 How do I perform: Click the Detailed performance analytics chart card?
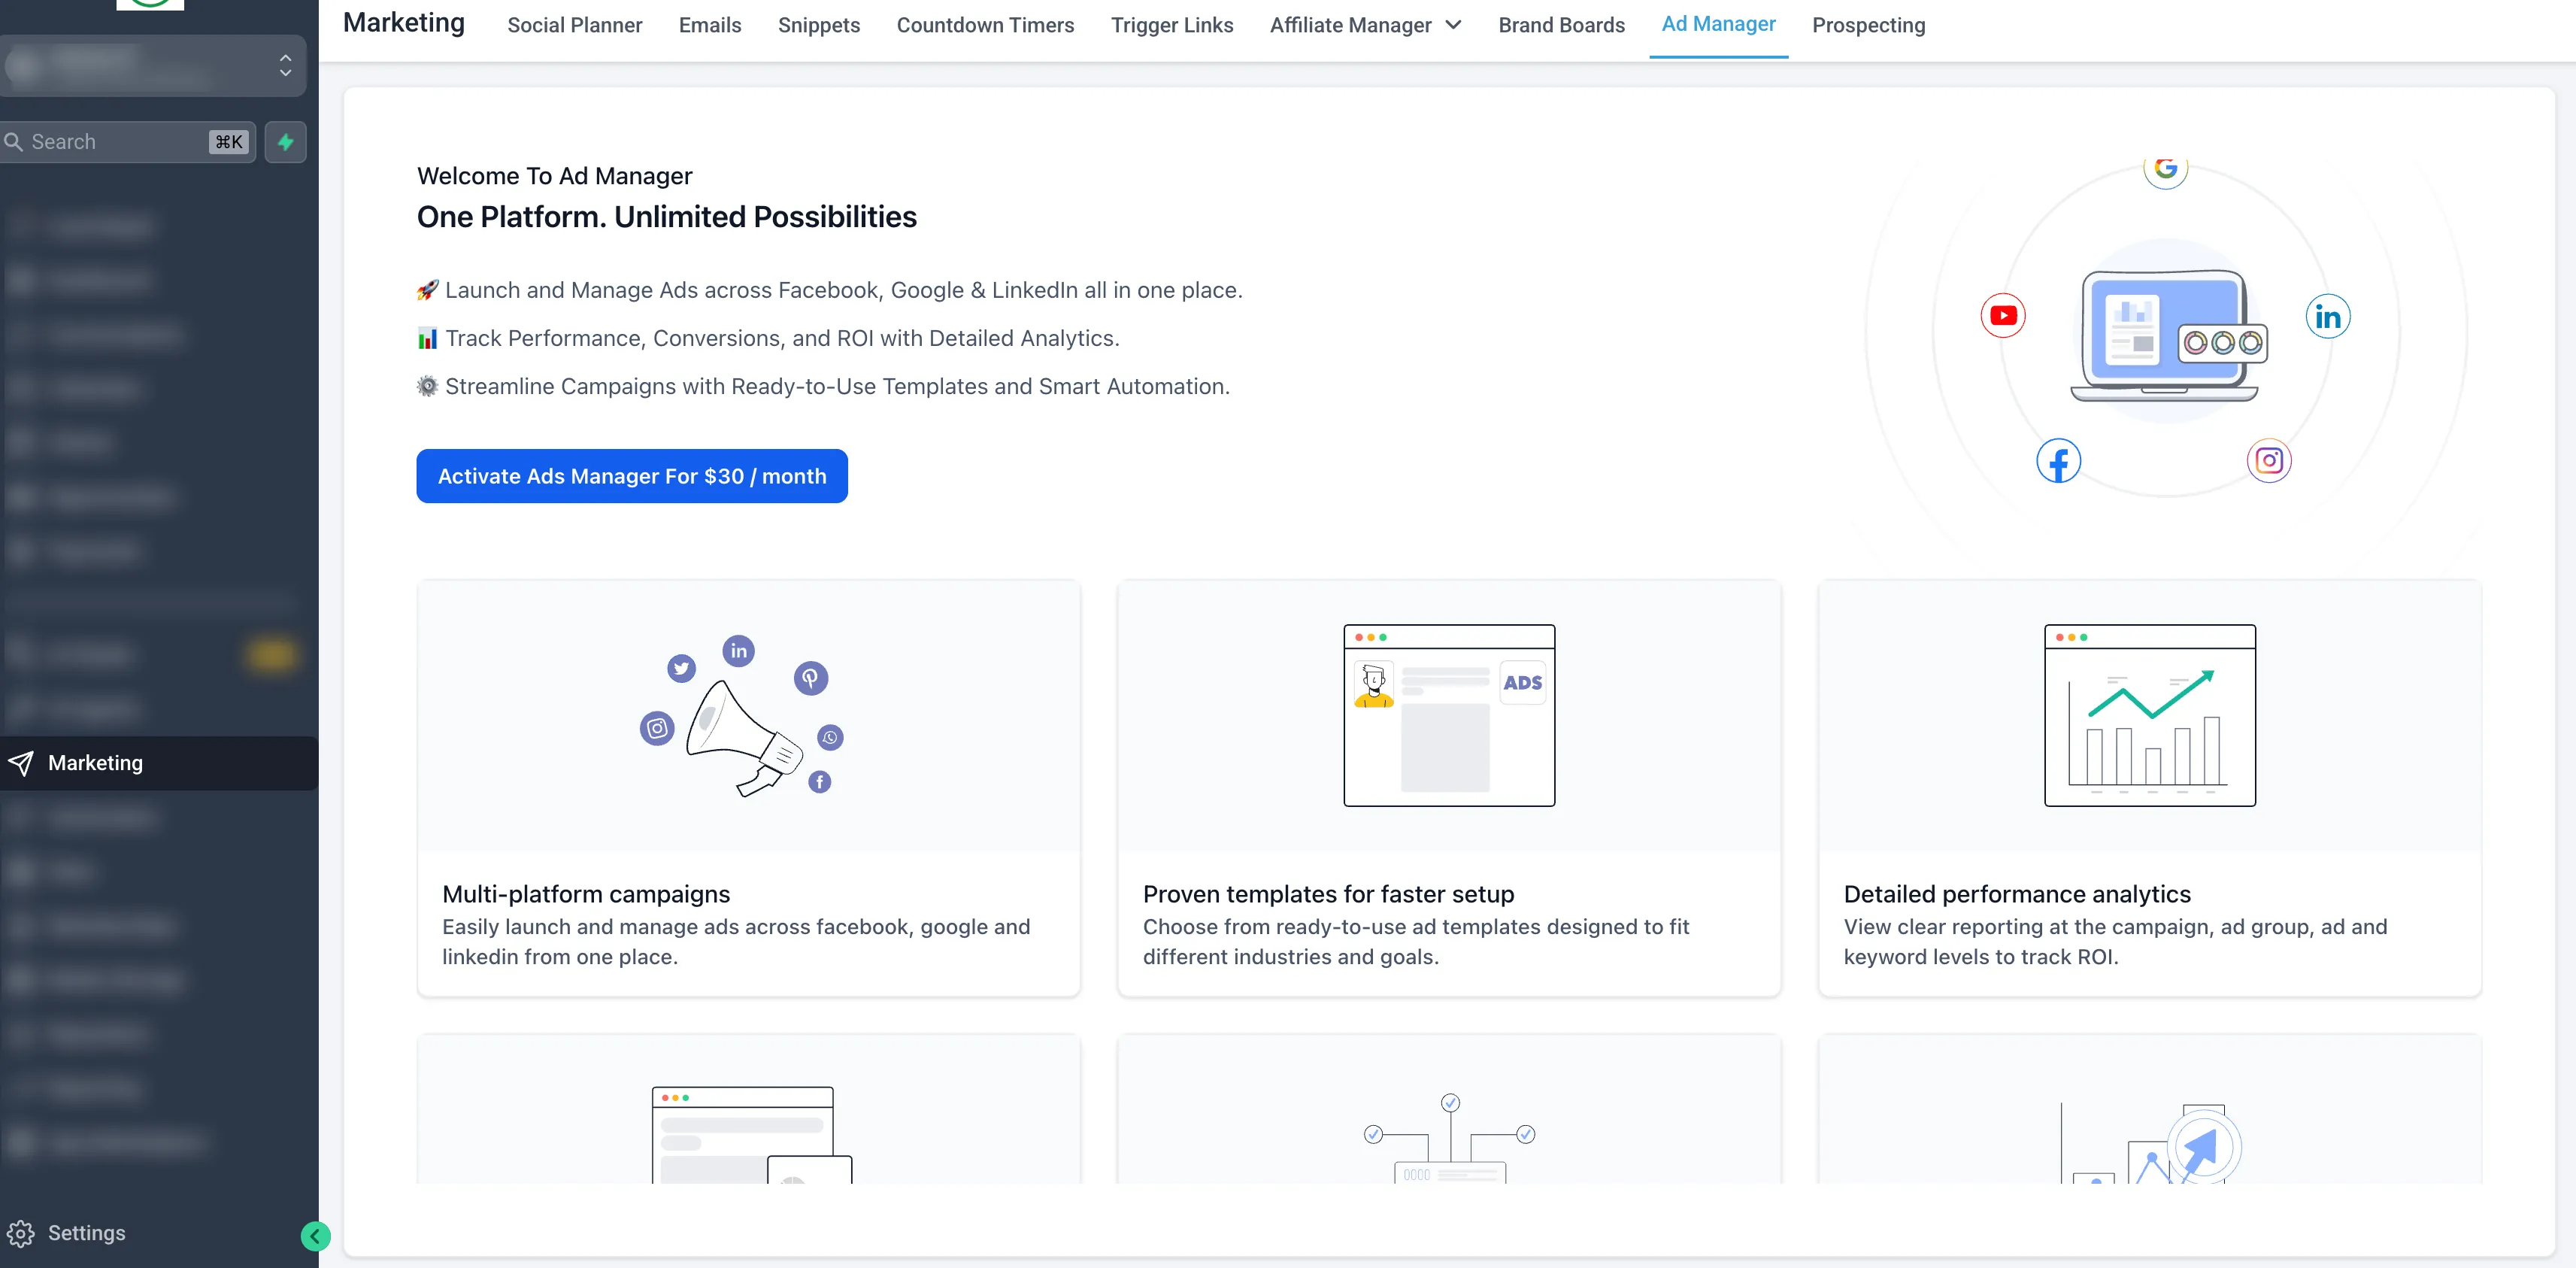(2149, 787)
